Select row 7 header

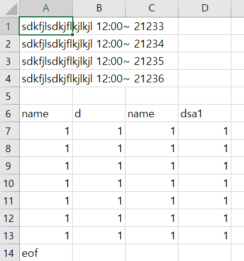tap(10, 130)
